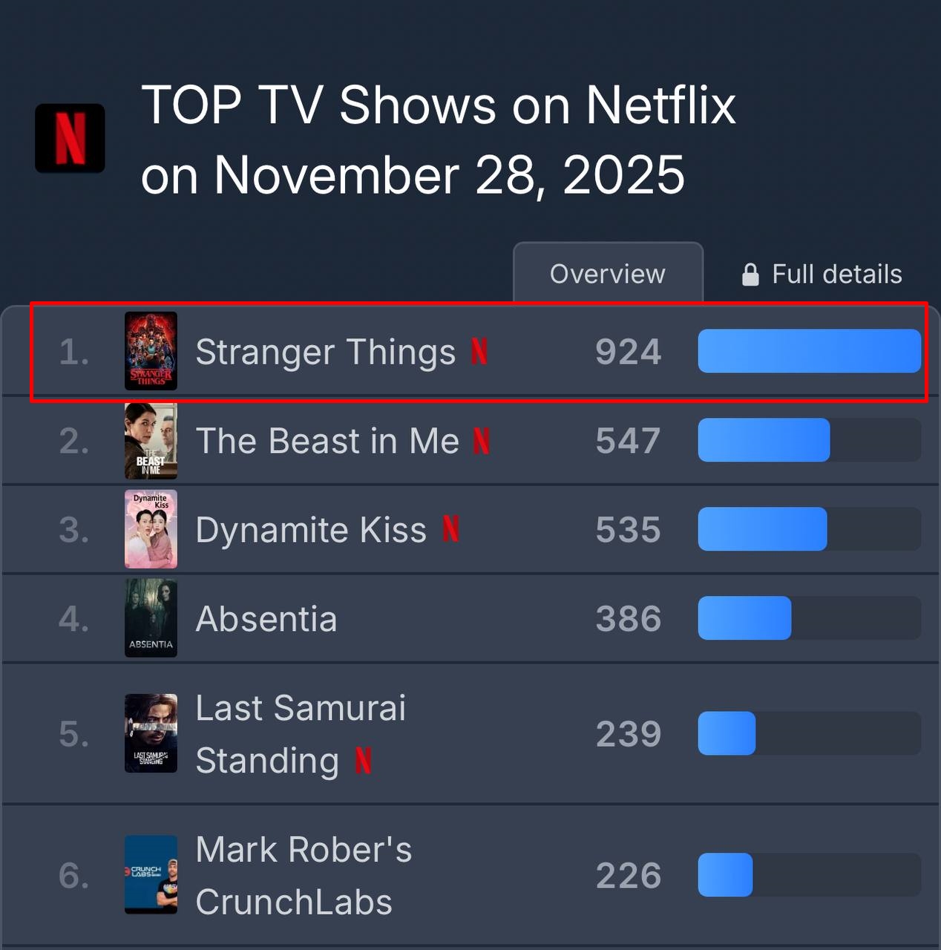
Task: Click rank number 5 for Last Samurai Standing
Action: pos(72,734)
